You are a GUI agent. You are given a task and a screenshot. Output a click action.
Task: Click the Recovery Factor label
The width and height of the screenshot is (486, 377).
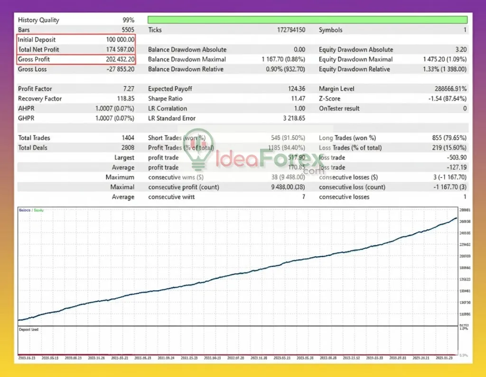[x=40, y=99]
